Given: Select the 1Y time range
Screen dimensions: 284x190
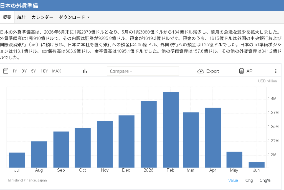Looking at the screenshot, I should click(x=15, y=71).
